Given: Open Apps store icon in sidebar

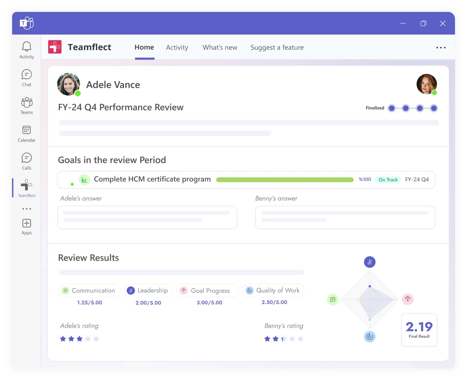Looking at the screenshot, I should [26, 226].
